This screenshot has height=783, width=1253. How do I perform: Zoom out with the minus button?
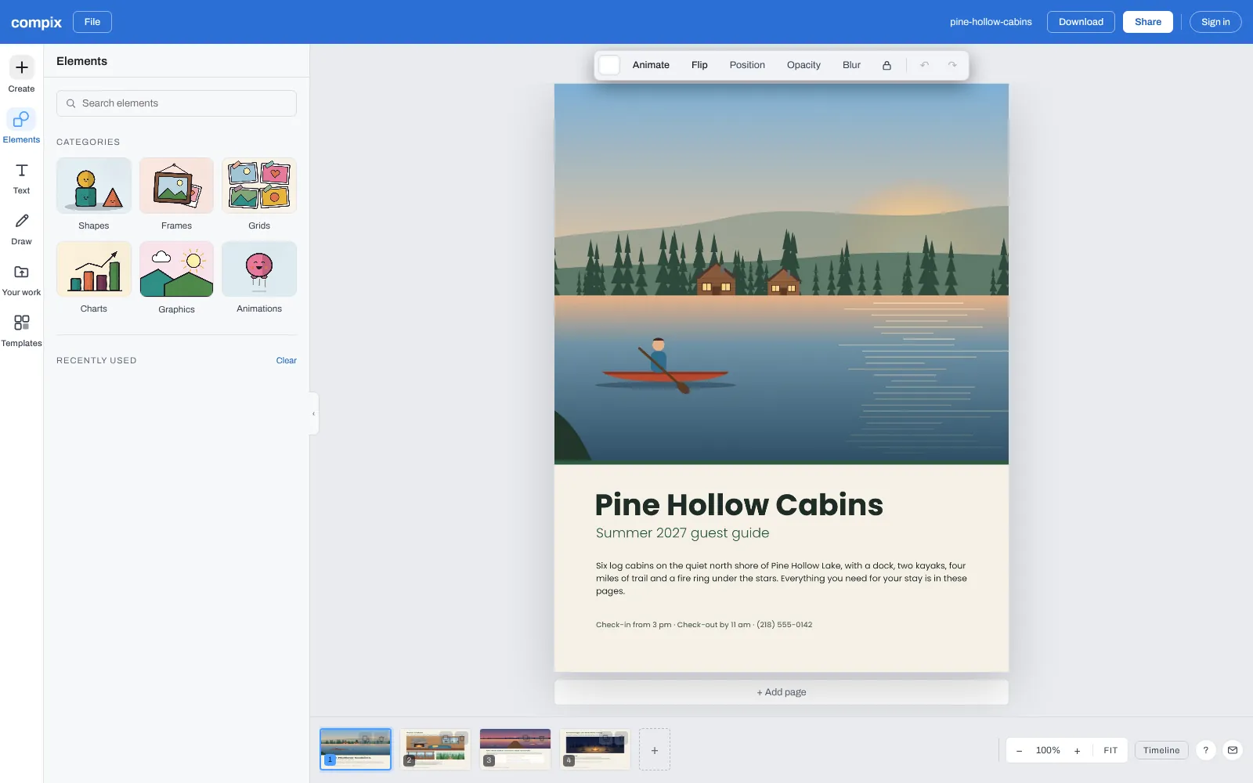tap(1019, 750)
